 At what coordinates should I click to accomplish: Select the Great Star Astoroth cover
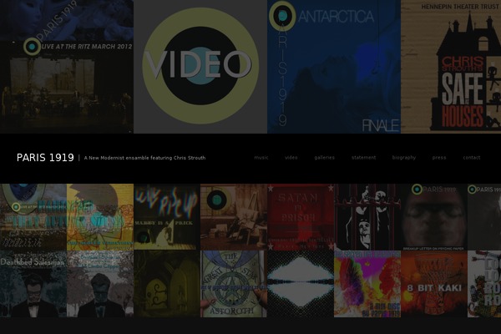click(234, 284)
